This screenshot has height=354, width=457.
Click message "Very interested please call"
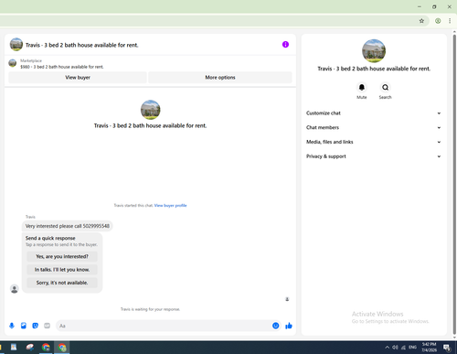coord(68,226)
